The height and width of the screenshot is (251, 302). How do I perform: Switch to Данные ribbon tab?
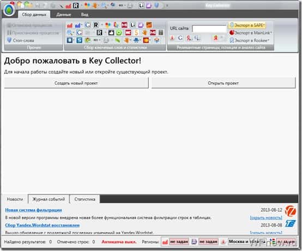64,15
